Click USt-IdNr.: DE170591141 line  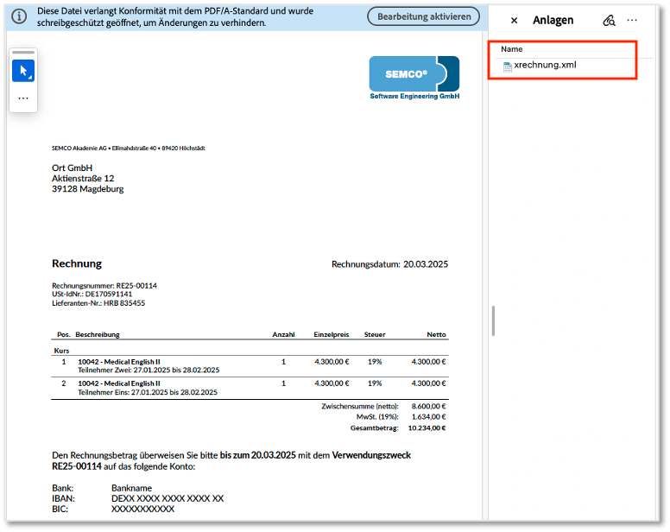92,294
